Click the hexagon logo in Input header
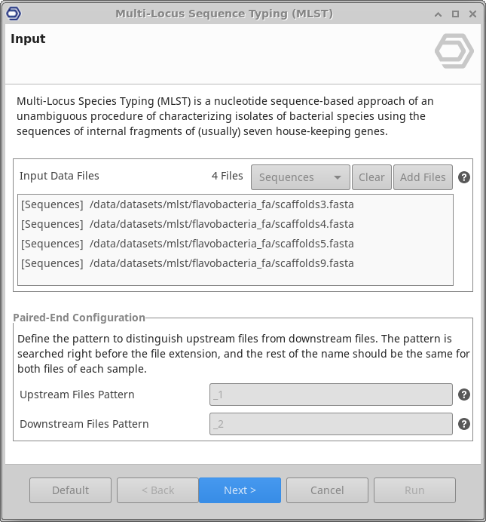 click(x=454, y=51)
